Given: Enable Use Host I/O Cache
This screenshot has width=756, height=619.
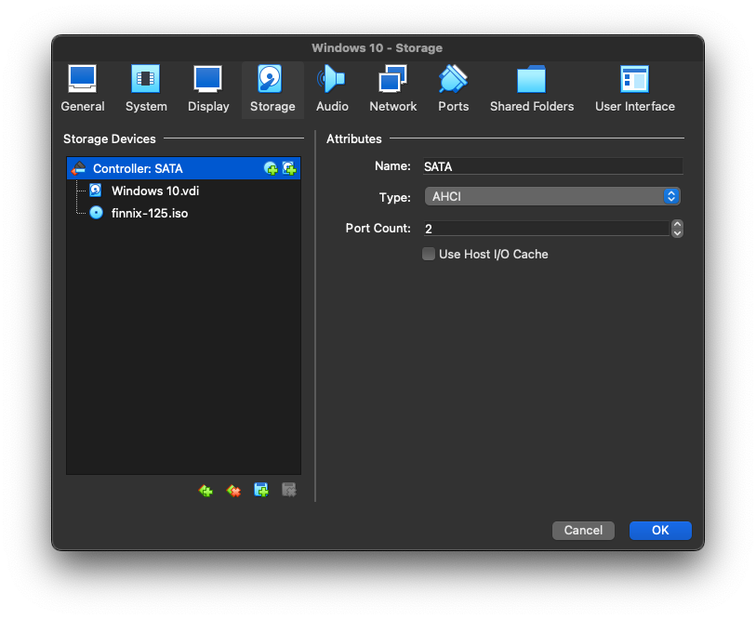Looking at the screenshot, I should (x=428, y=254).
